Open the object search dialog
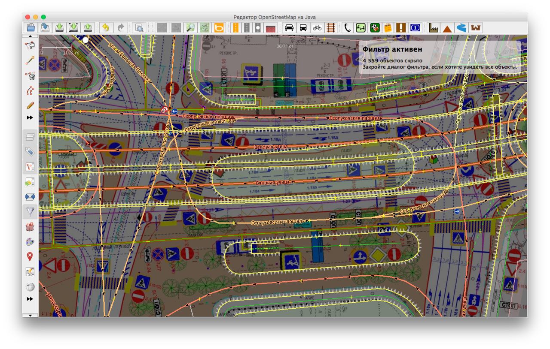 pyautogui.click(x=139, y=28)
